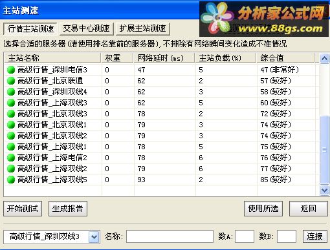Click the 76 (较好) composite value
This screenshot has height=250, width=330.
pos(276,158)
